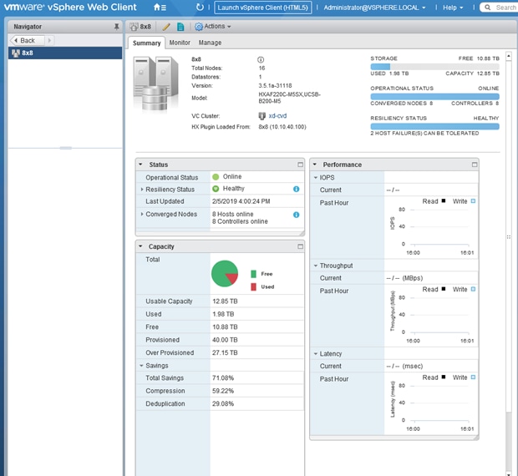The height and width of the screenshot is (476, 518).
Task: Collapse the Capacity panel
Action: tap(140, 246)
